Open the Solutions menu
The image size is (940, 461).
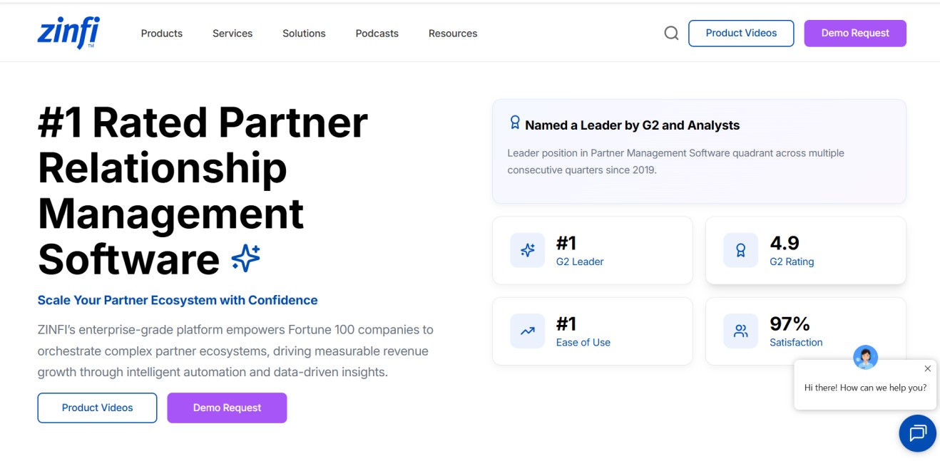coord(304,33)
